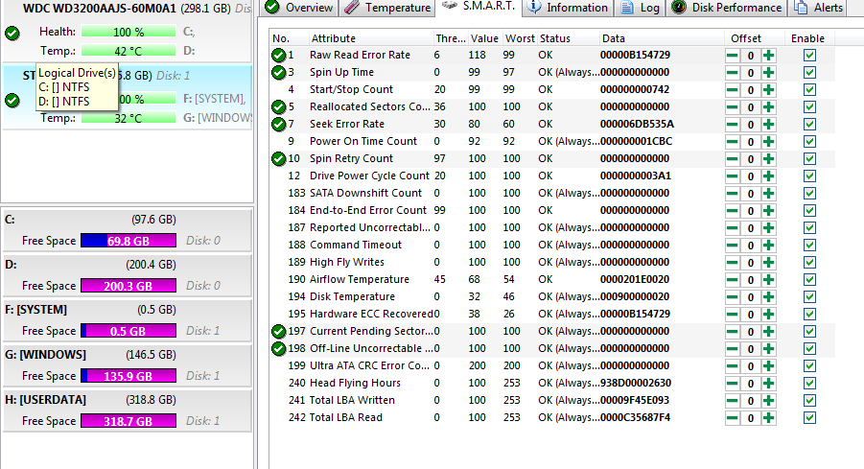Click the G: [WINDOWS] free space bar
This screenshot has width=864, height=469.
(x=128, y=376)
